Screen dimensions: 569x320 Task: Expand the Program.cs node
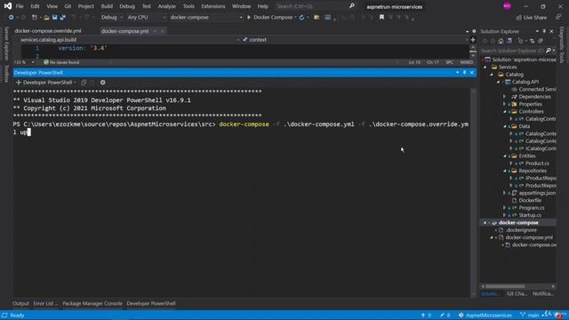point(504,208)
